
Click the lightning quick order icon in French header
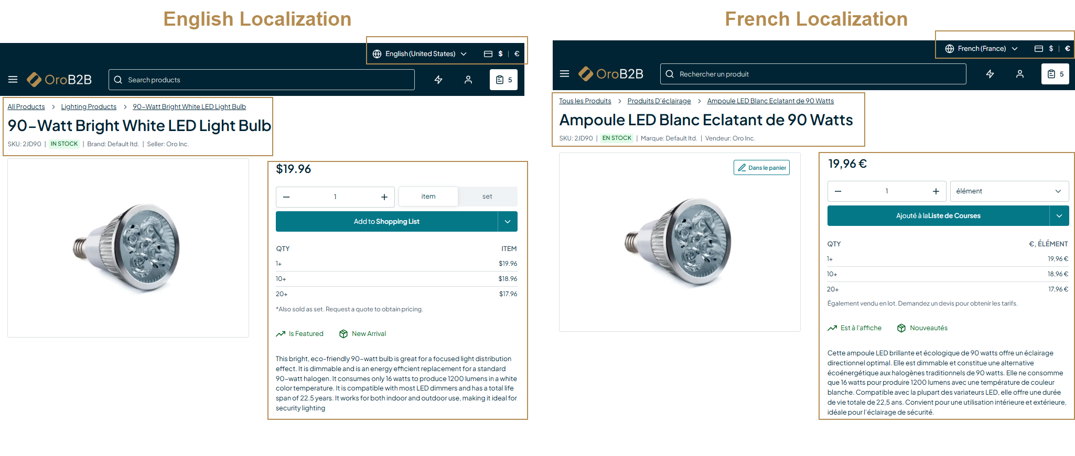[990, 74]
